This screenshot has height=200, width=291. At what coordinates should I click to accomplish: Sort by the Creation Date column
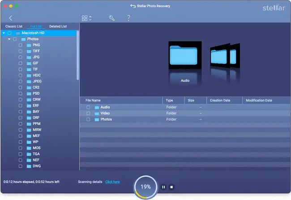coord(225,100)
